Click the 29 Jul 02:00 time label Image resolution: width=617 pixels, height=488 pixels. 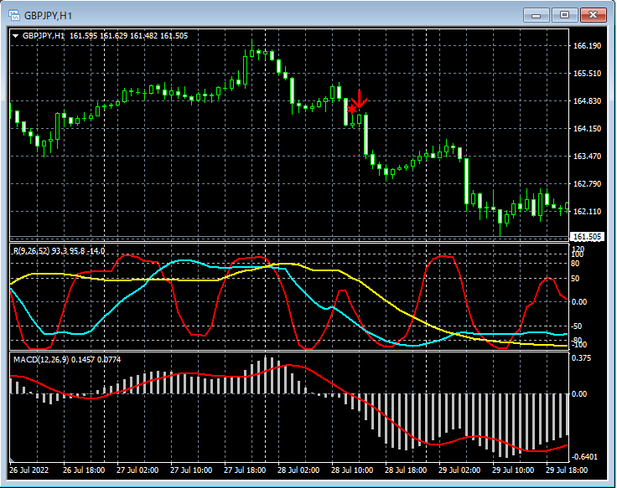point(459,470)
